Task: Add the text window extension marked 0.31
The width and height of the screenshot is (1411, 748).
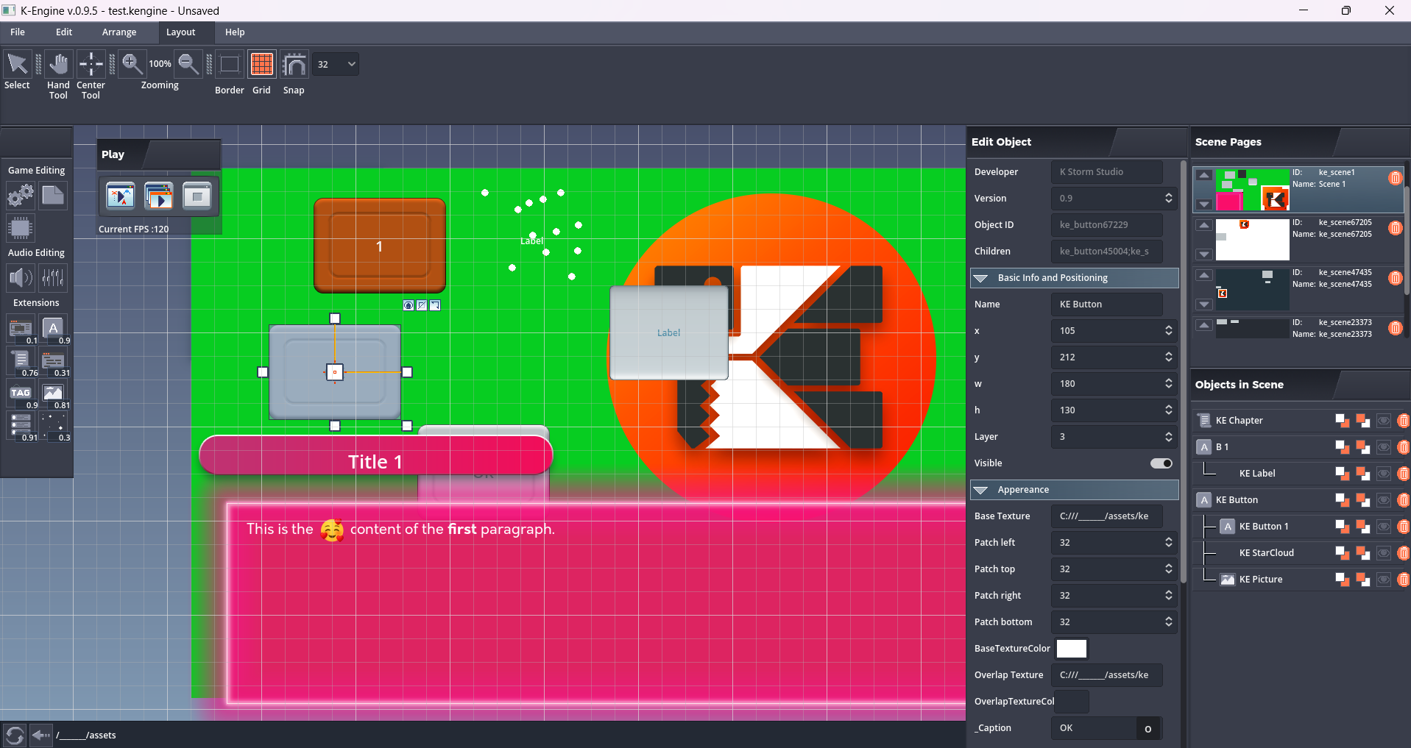Action: point(54,362)
